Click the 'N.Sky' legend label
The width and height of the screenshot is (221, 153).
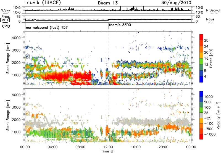tap(5, 10)
